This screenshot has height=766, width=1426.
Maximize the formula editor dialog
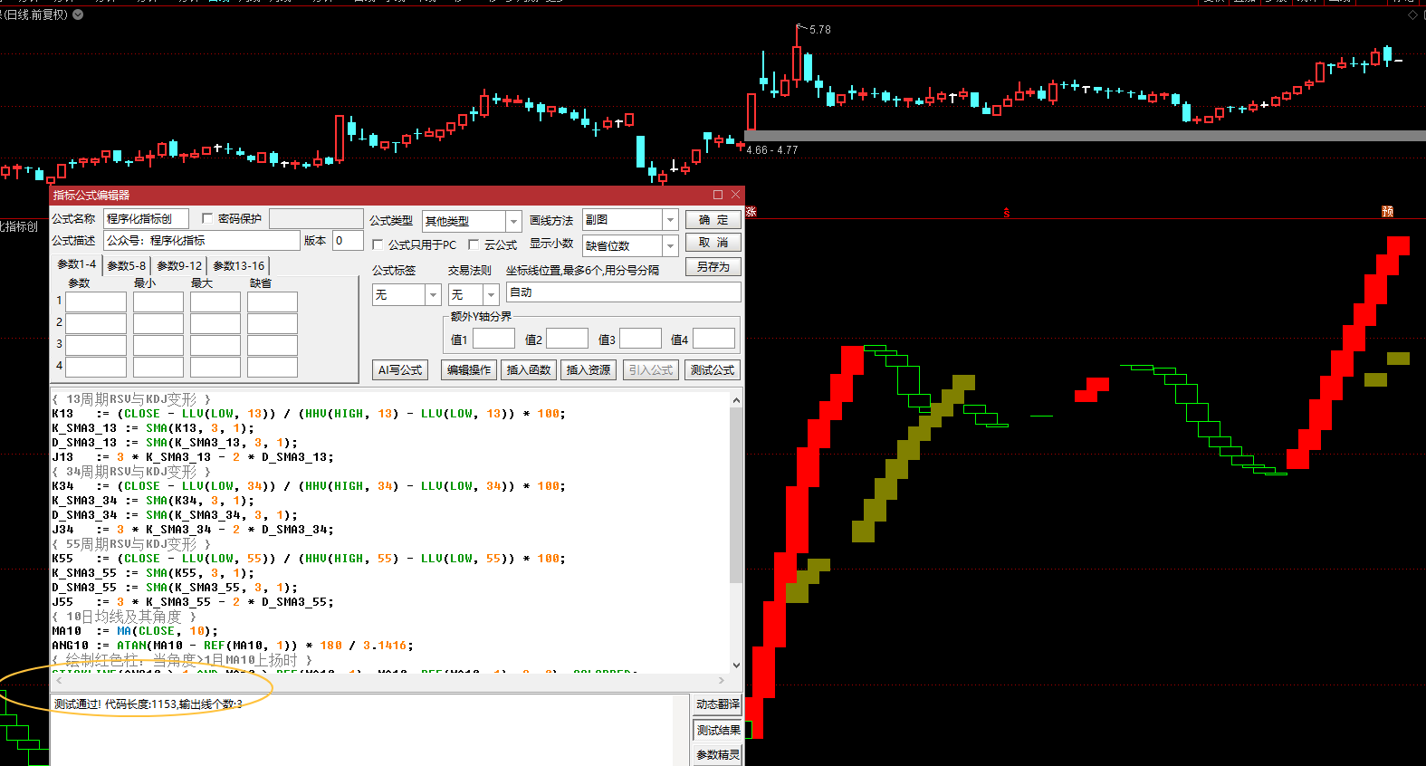point(718,195)
